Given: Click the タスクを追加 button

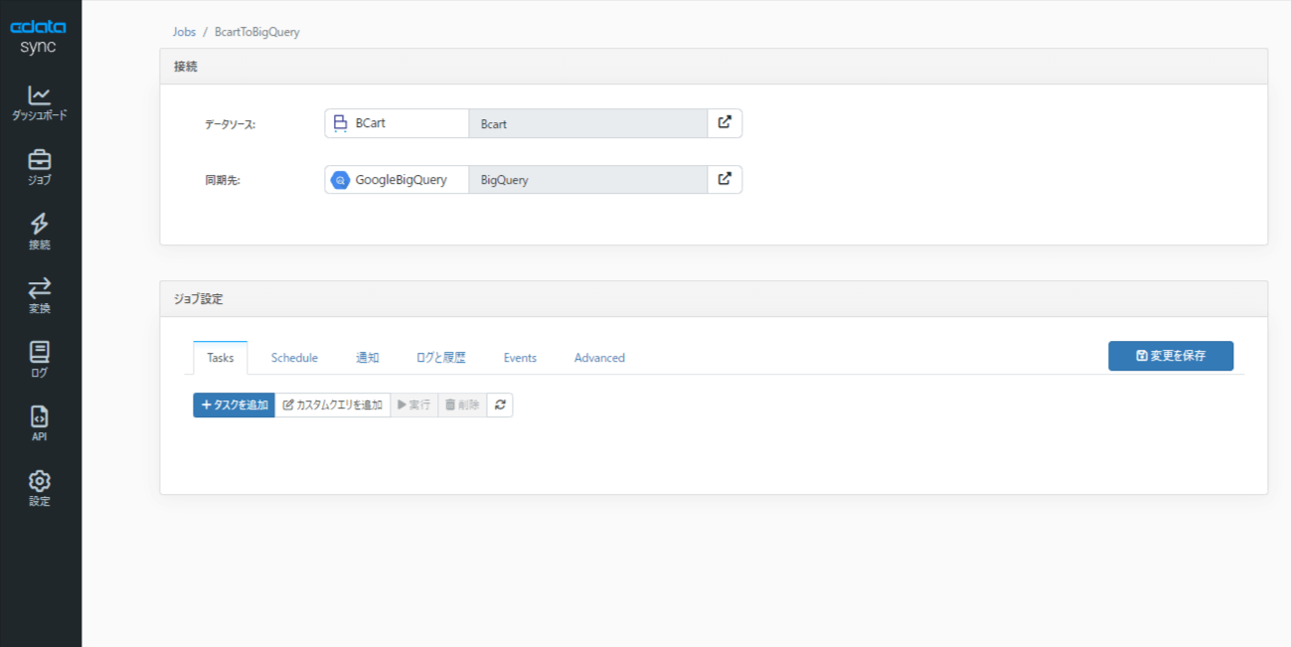Looking at the screenshot, I should tap(234, 404).
